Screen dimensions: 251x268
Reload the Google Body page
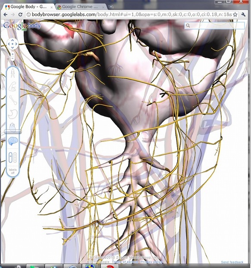[x=20, y=15]
